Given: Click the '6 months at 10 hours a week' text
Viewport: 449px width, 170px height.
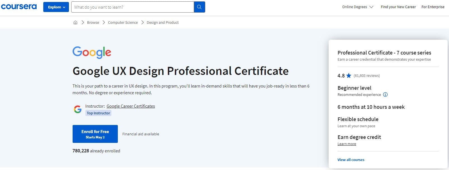Looking at the screenshot, I should (371, 107).
